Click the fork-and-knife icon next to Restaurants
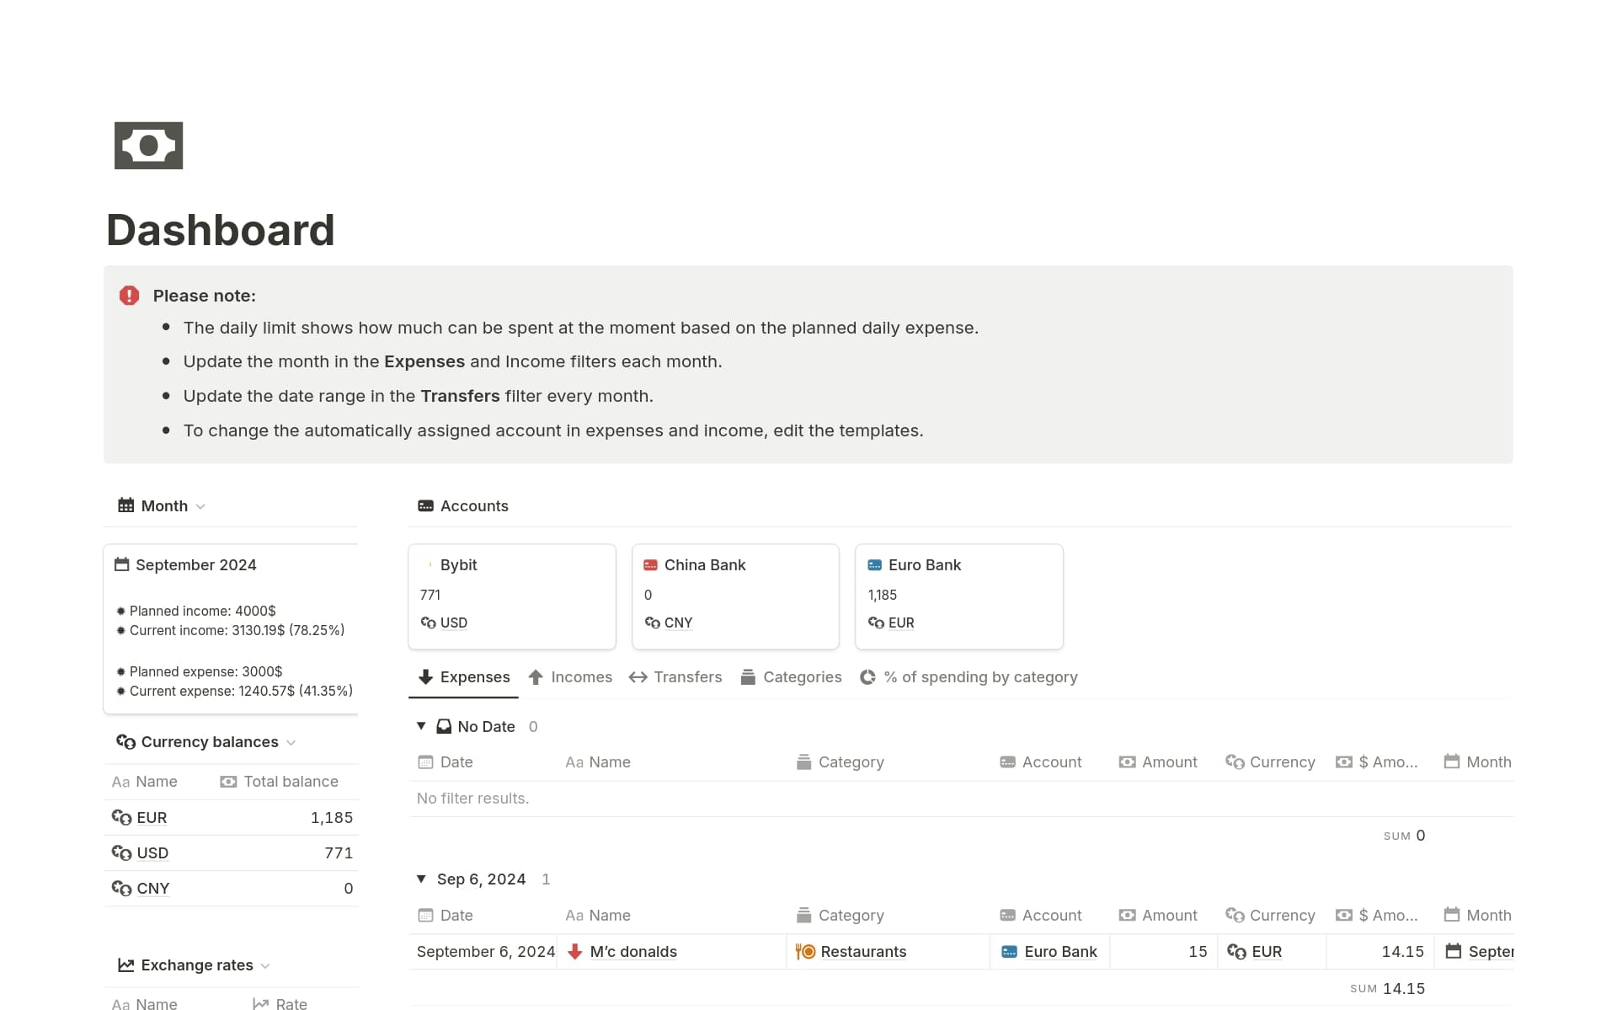The height and width of the screenshot is (1010, 1617). pyautogui.click(x=805, y=951)
